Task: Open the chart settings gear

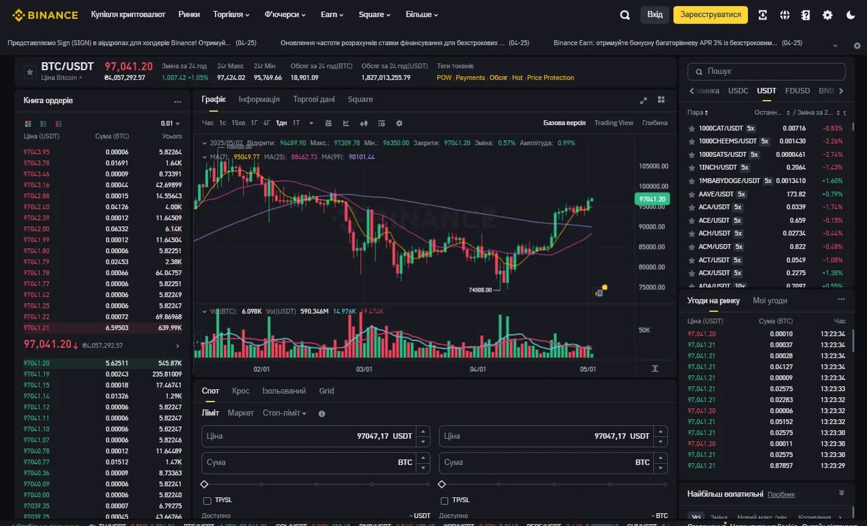Action: 399,123
